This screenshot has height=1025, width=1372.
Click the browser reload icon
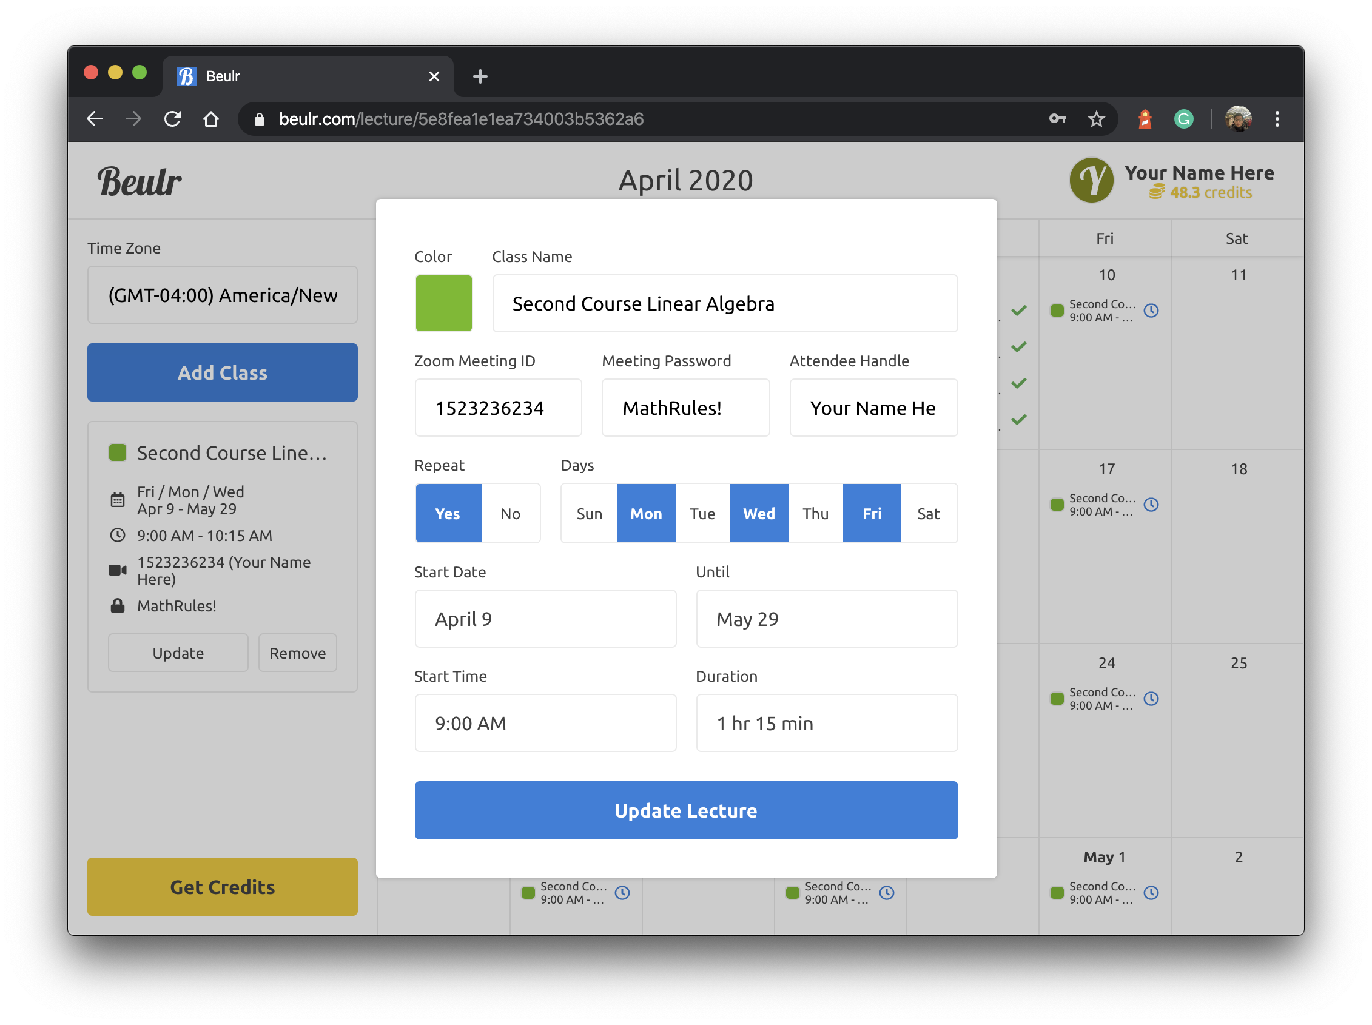172,119
